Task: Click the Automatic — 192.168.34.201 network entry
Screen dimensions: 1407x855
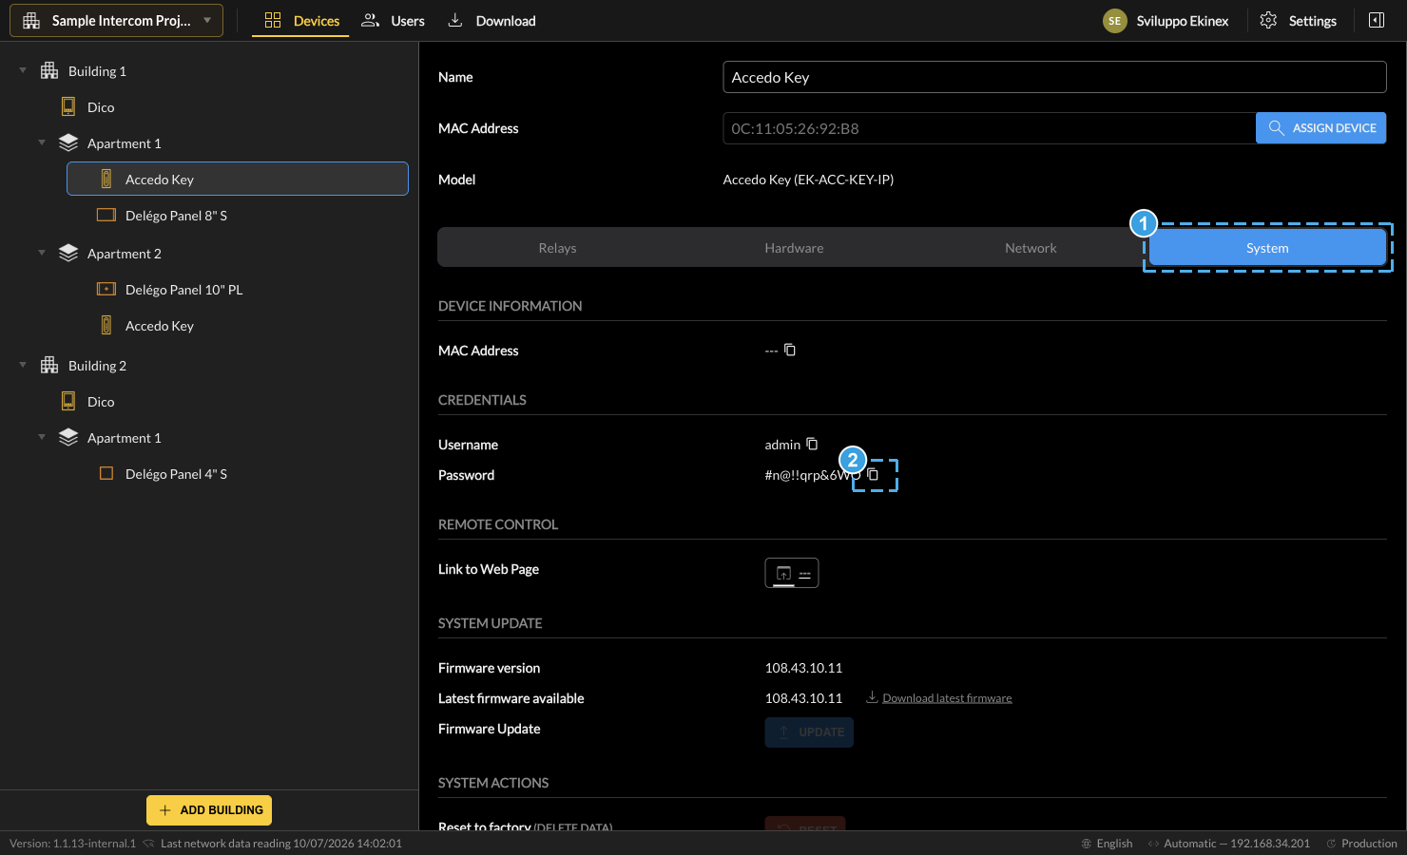Action: pyautogui.click(x=1228, y=844)
